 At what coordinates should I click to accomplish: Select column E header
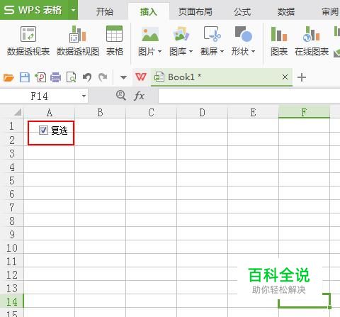[x=253, y=113]
